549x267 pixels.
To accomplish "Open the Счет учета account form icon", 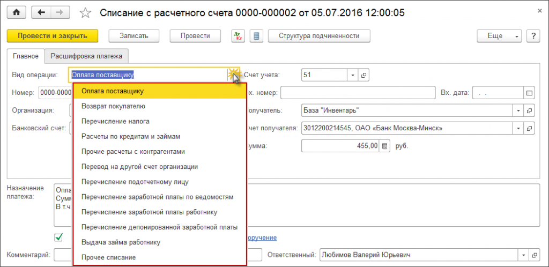I will [364, 75].
